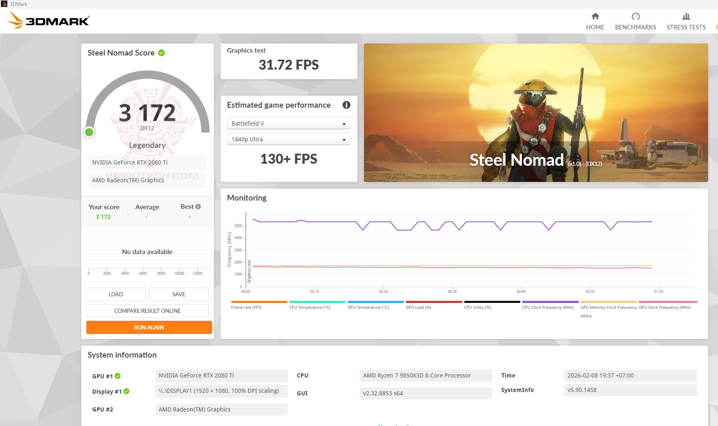This screenshot has width=718, height=426.
Task: Click the green check next to GPU #1
Action: point(118,376)
